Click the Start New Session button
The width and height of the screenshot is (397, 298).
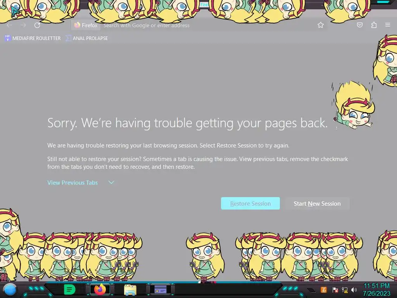317,203
